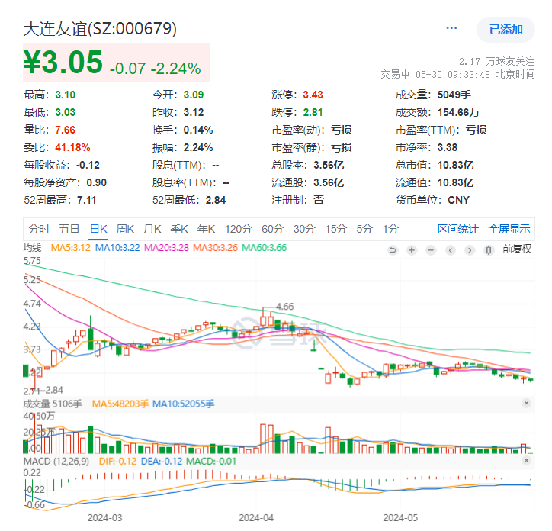Click the MA30:3.26 legend label
Image resolution: width=552 pixels, height=531 pixels.
point(216,248)
